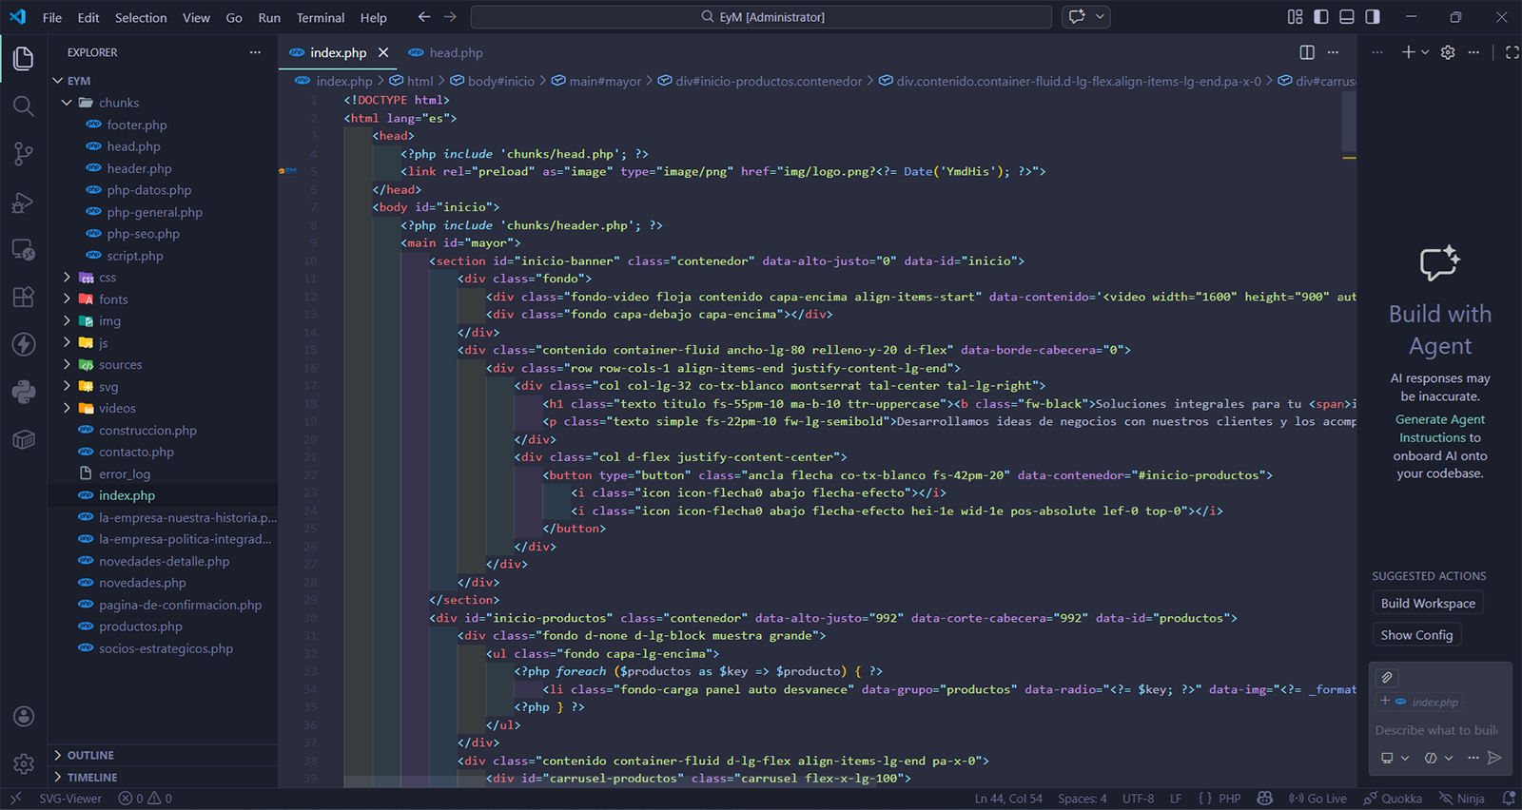1522x810 pixels.
Task: Open the Source Control view
Action: pyautogui.click(x=24, y=154)
